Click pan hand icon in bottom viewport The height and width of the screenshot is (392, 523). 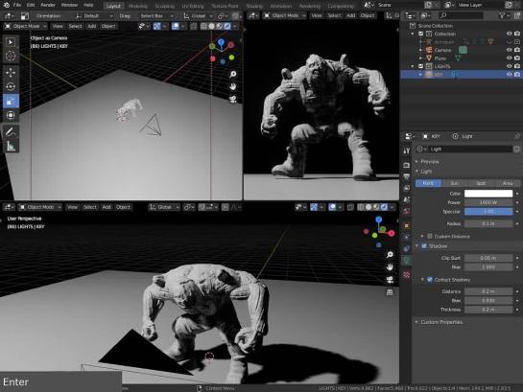click(x=390, y=267)
